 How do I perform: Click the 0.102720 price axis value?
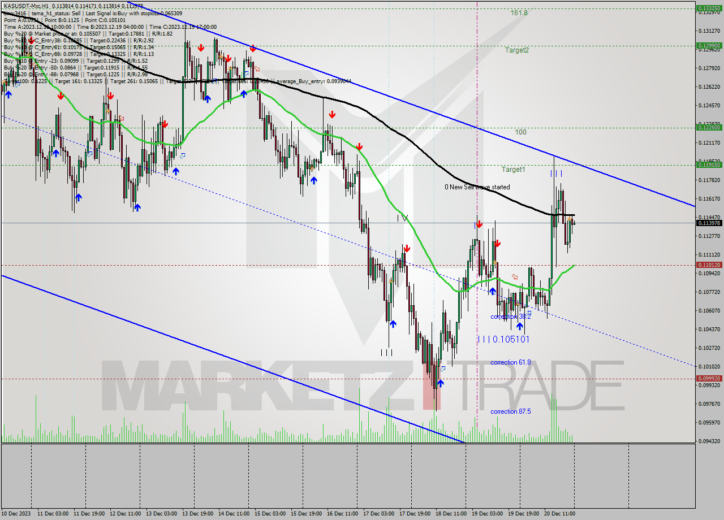(x=709, y=348)
